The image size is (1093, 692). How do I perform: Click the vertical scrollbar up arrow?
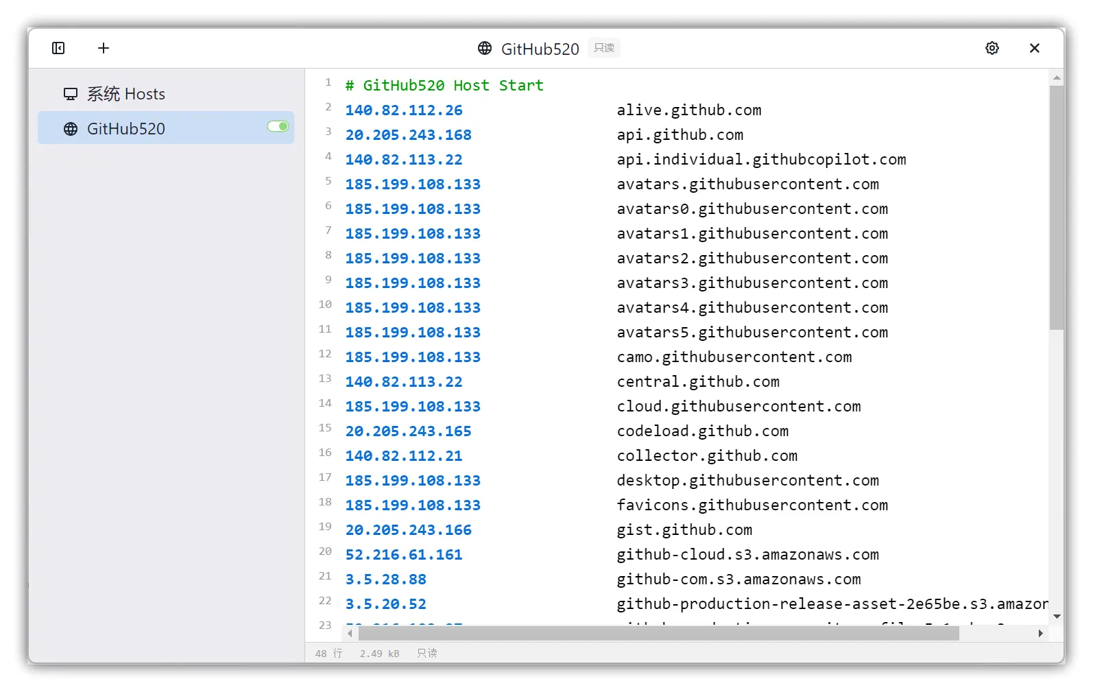[1057, 78]
